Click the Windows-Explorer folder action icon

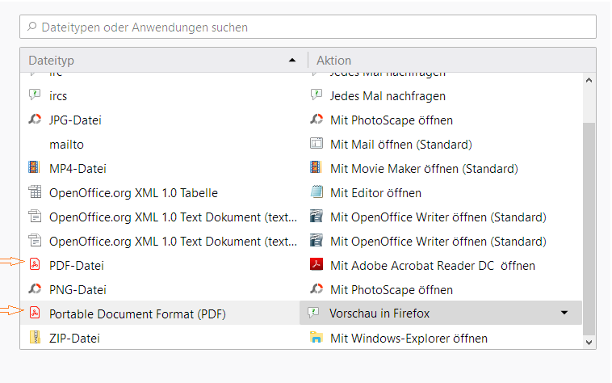pyautogui.click(x=316, y=338)
